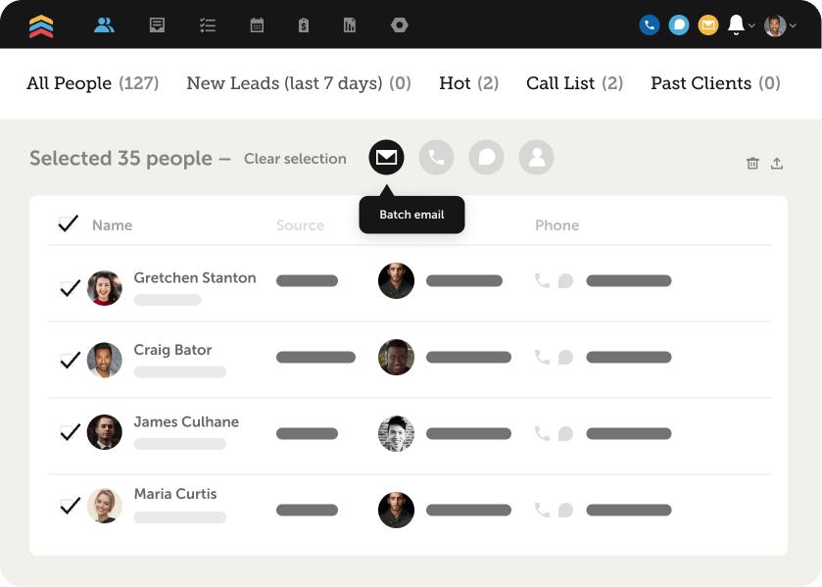Viewport: 822px width, 587px height.
Task: Click the Batch email envelope icon
Action: 386,157
